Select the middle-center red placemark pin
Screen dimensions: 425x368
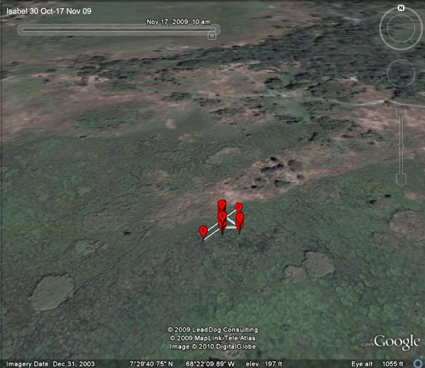point(222,218)
